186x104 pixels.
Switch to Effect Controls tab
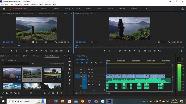[28, 14]
